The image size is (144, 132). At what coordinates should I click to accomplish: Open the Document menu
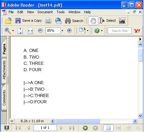click(45, 12)
